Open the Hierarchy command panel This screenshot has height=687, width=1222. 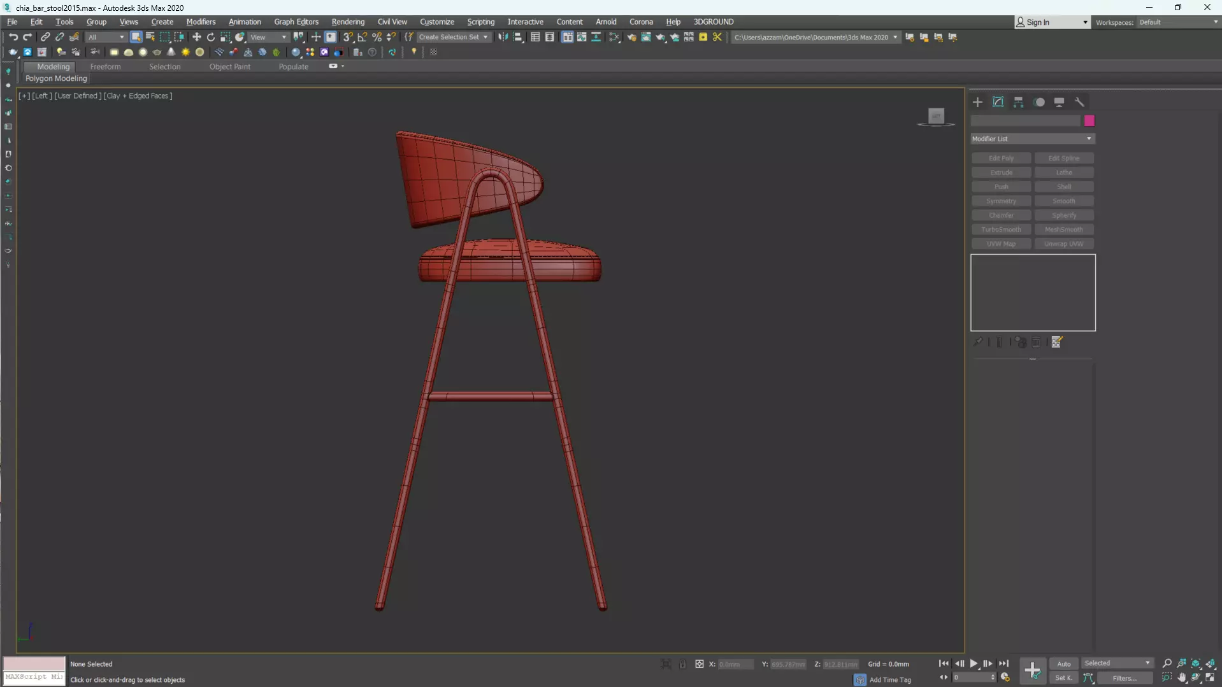click(x=1018, y=102)
